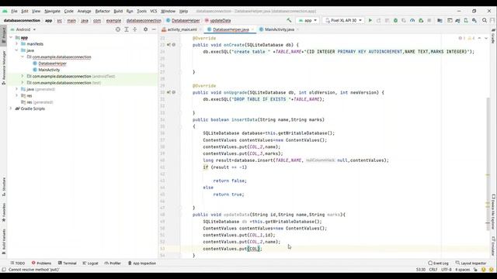497x279 pixels.
Task: Open the Terminal tool window
Action: tap(68, 263)
